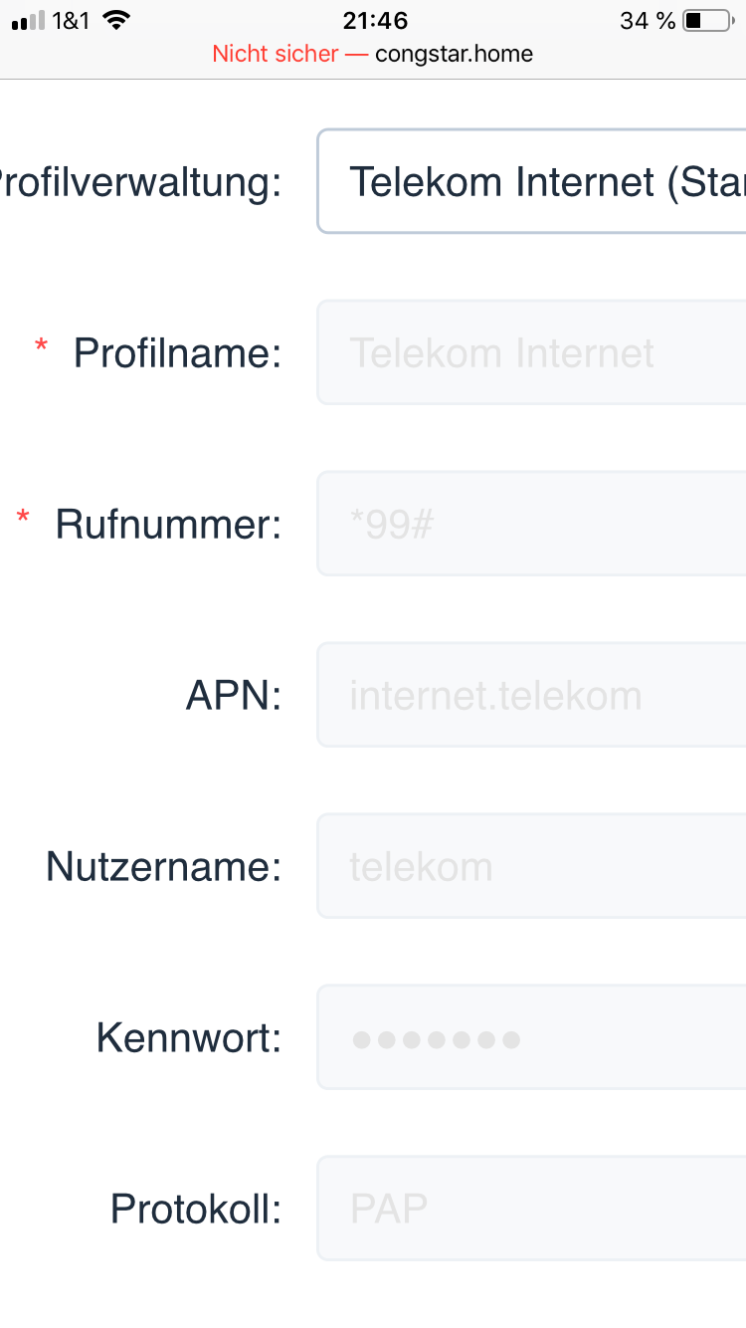Click the "Kennwort:" label text
The image size is (746, 1328).
[189, 1038]
